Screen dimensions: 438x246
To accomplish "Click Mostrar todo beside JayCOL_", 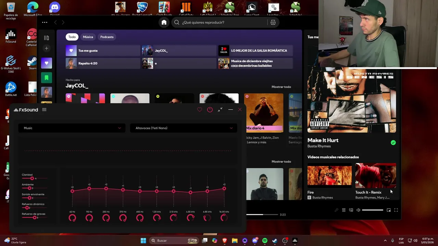I will (x=281, y=87).
